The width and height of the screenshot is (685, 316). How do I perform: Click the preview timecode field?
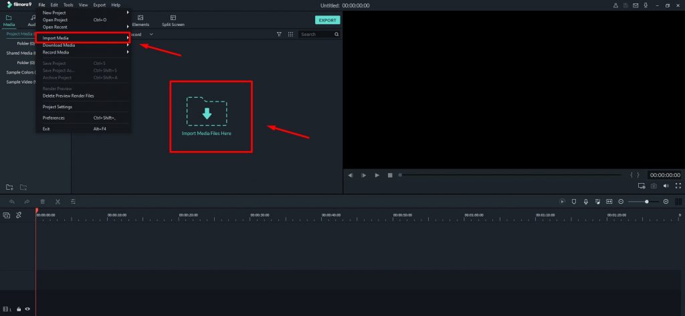[x=665, y=175]
